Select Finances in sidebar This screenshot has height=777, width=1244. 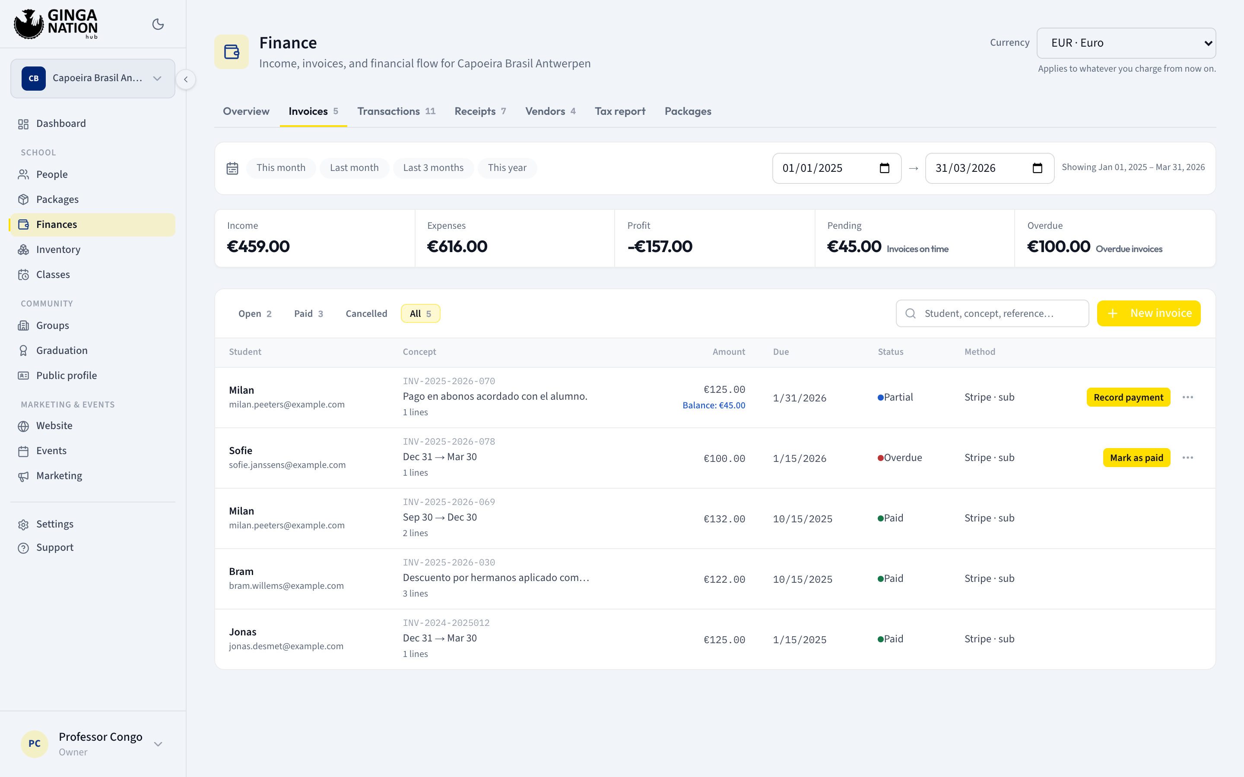[92, 224]
